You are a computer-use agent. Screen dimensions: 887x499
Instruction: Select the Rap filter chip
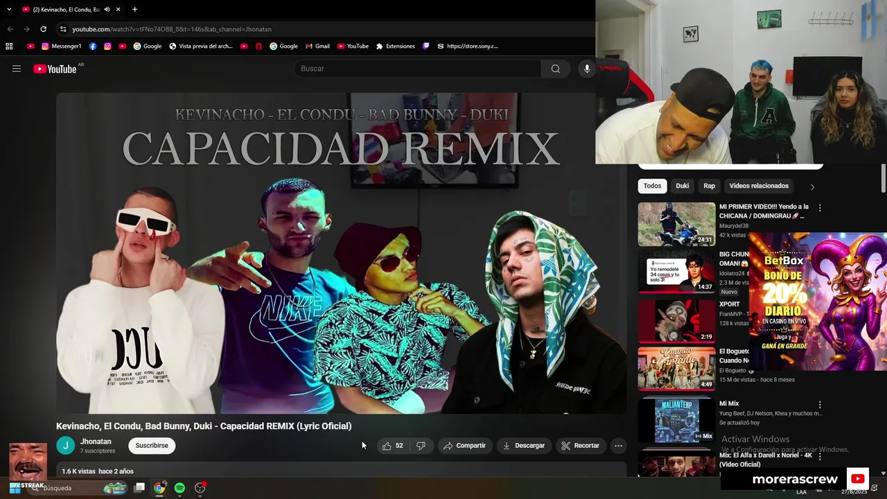(x=709, y=186)
